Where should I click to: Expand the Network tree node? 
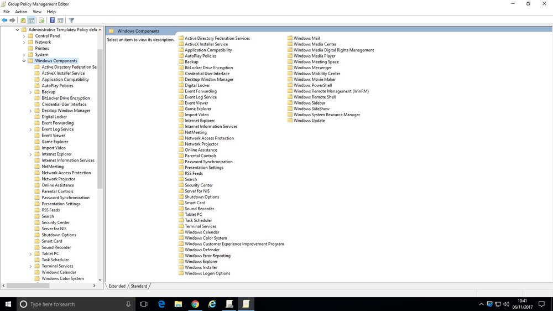(x=24, y=43)
